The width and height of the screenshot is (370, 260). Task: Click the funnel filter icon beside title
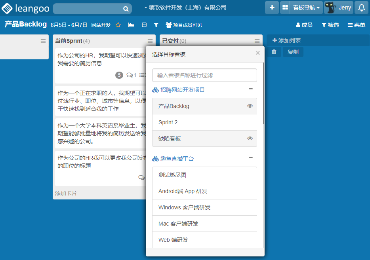tap(156, 25)
